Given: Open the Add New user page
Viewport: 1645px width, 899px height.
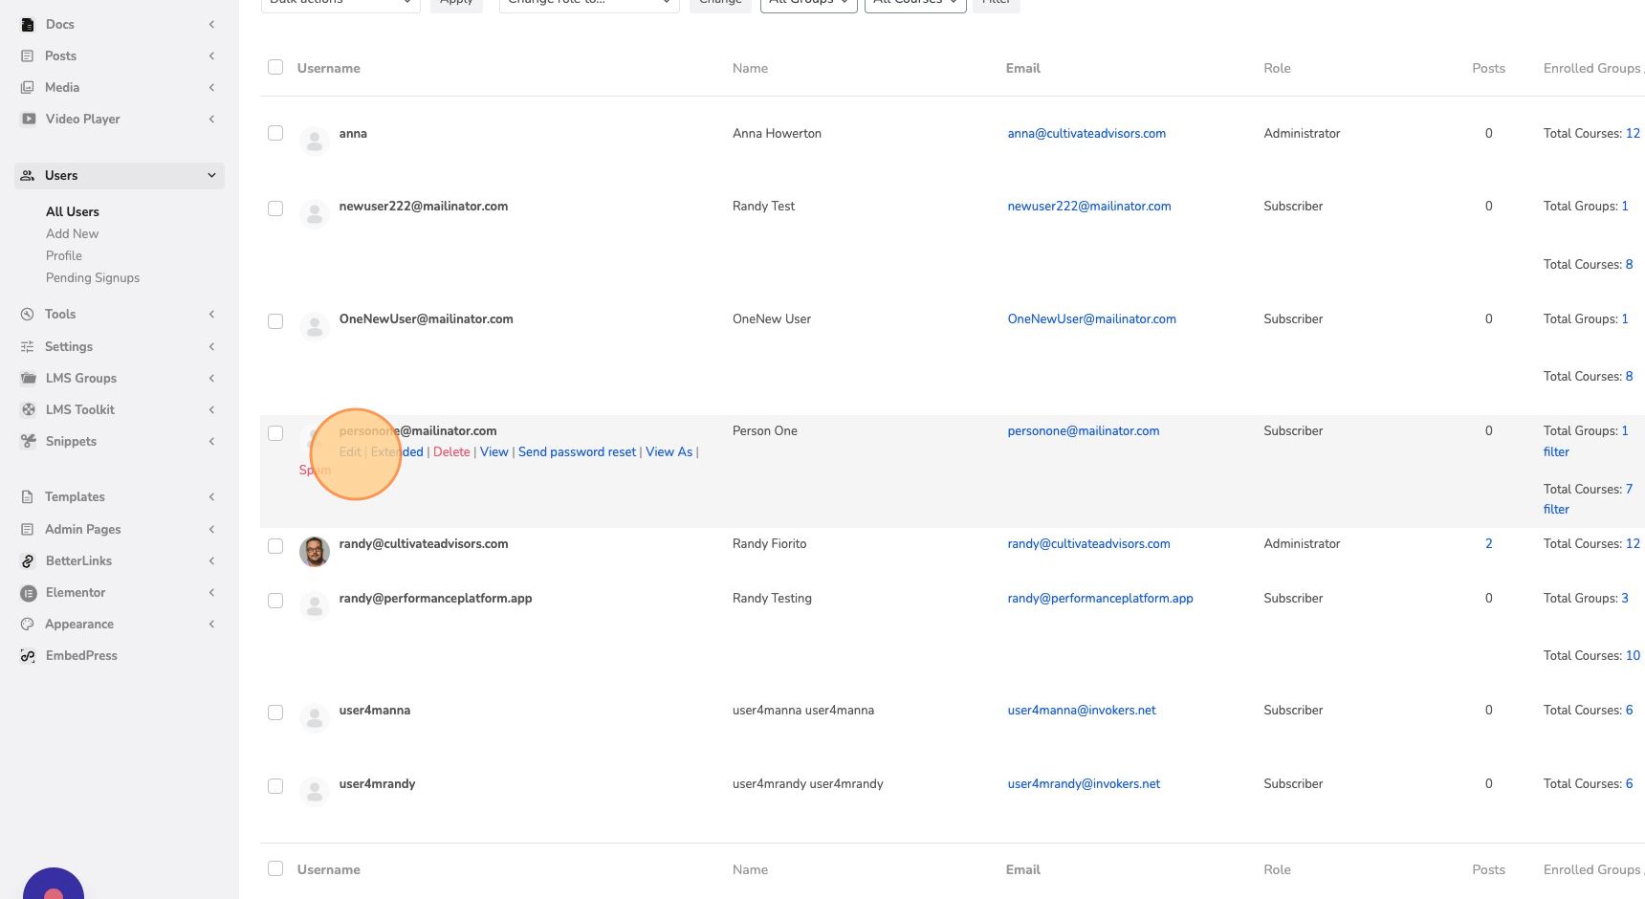Looking at the screenshot, I should pos(73,233).
